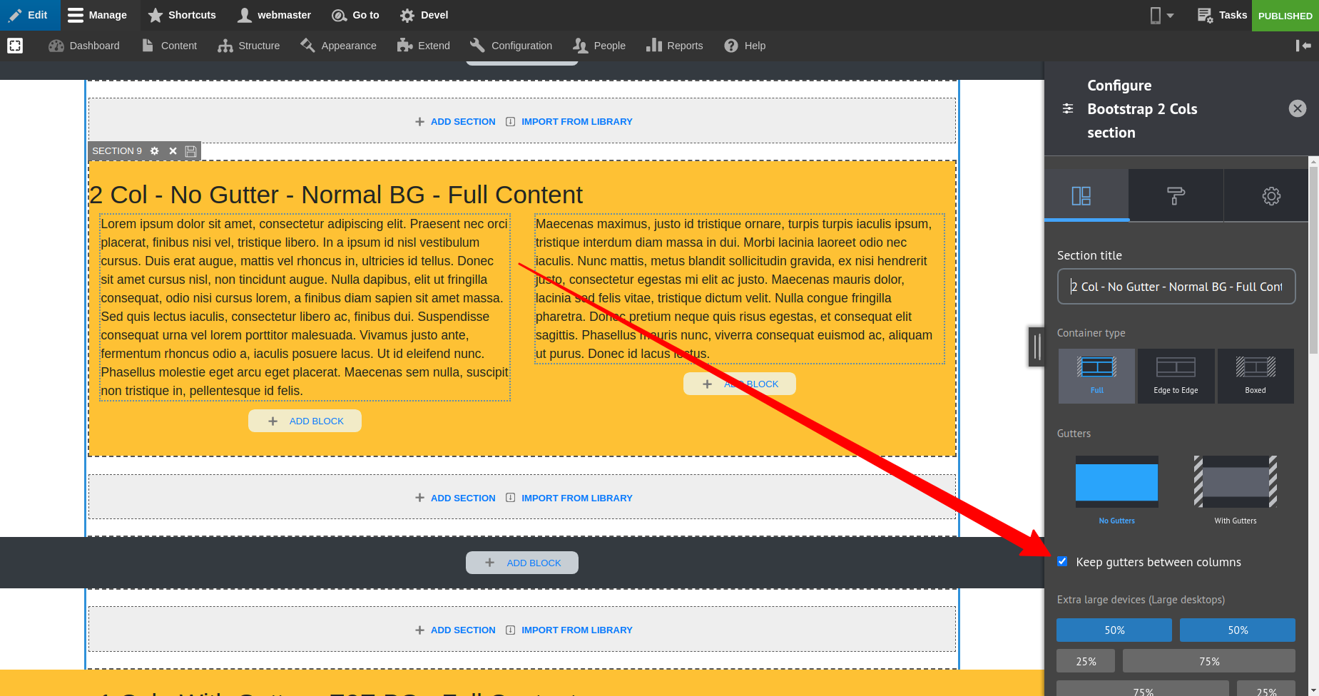
Task: Open the advanced settings gear tab
Action: pyautogui.click(x=1270, y=195)
